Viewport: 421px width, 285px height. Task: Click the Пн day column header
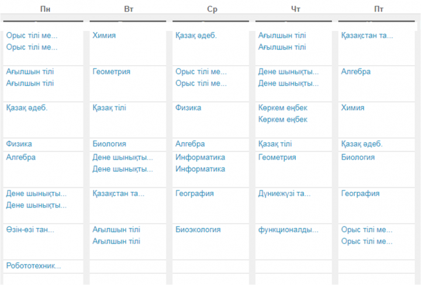coord(45,9)
